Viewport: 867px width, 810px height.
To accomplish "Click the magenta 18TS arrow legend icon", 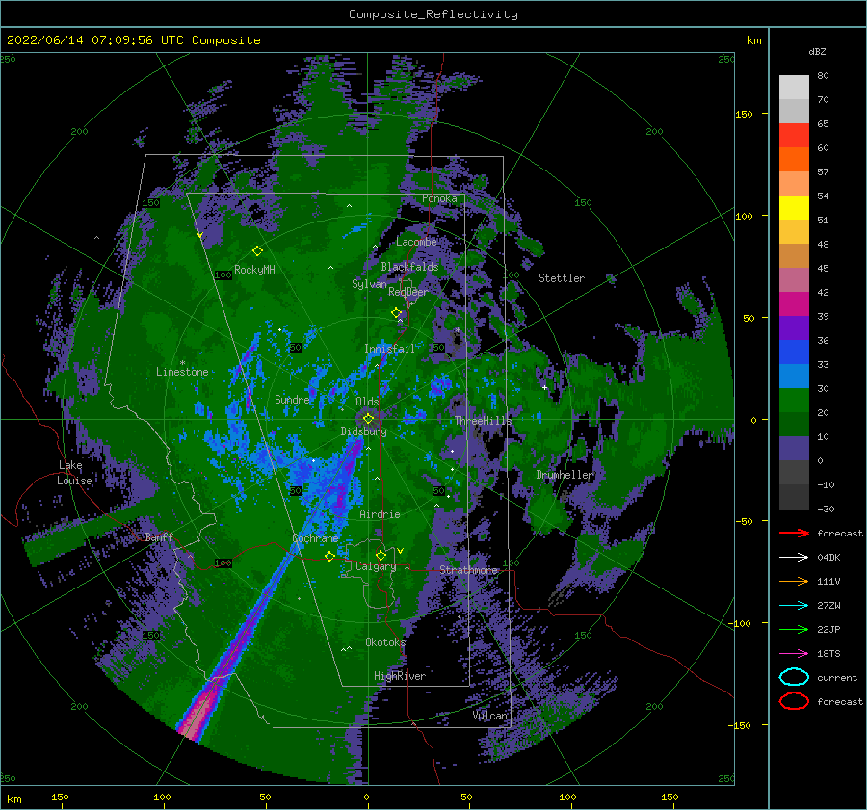I will [794, 653].
